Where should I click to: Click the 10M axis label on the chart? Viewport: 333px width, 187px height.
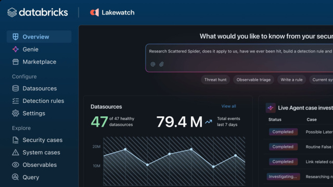pos(96,166)
